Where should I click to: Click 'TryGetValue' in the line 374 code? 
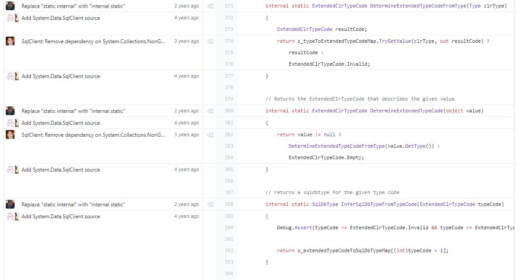[395, 41]
